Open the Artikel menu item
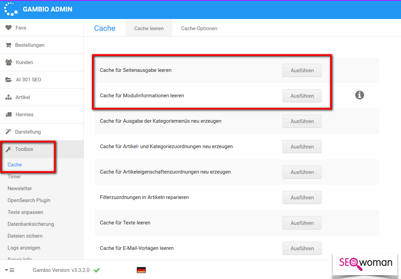 point(42,97)
